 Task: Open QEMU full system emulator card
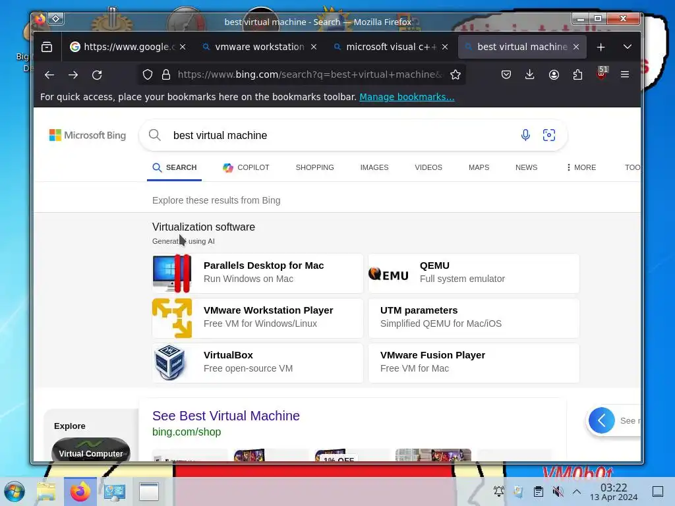[473, 273]
